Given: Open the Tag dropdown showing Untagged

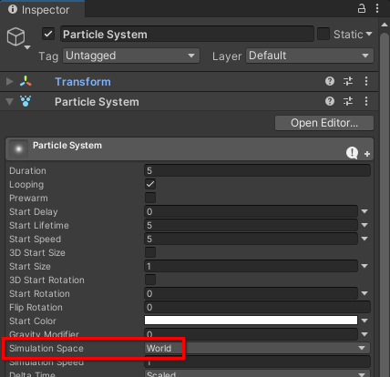Looking at the screenshot, I should coord(131,56).
